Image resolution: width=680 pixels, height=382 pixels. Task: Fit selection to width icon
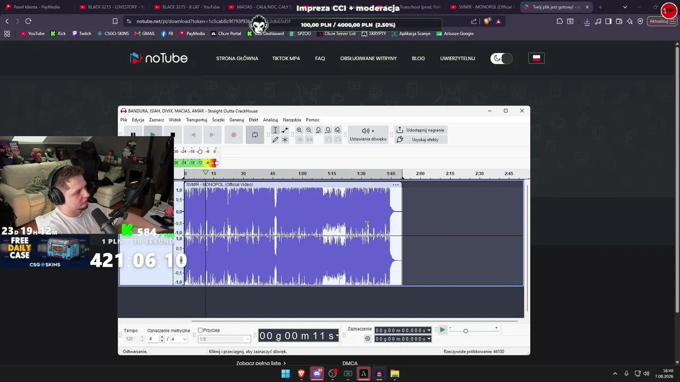pyautogui.click(x=319, y=130)
